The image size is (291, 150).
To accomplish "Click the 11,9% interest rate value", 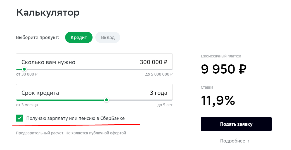I will coord(218,100).
